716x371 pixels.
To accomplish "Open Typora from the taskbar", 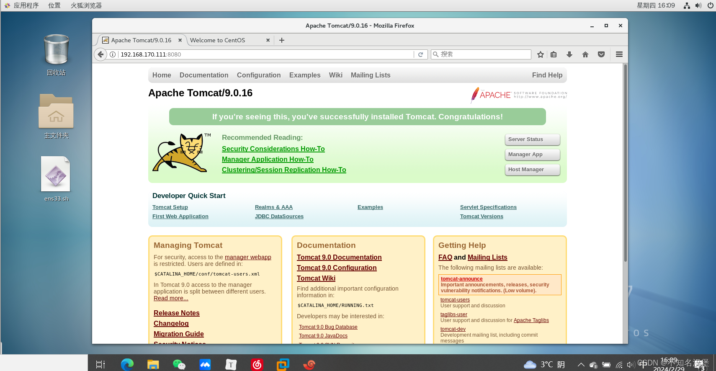I will tap(231, 364).
